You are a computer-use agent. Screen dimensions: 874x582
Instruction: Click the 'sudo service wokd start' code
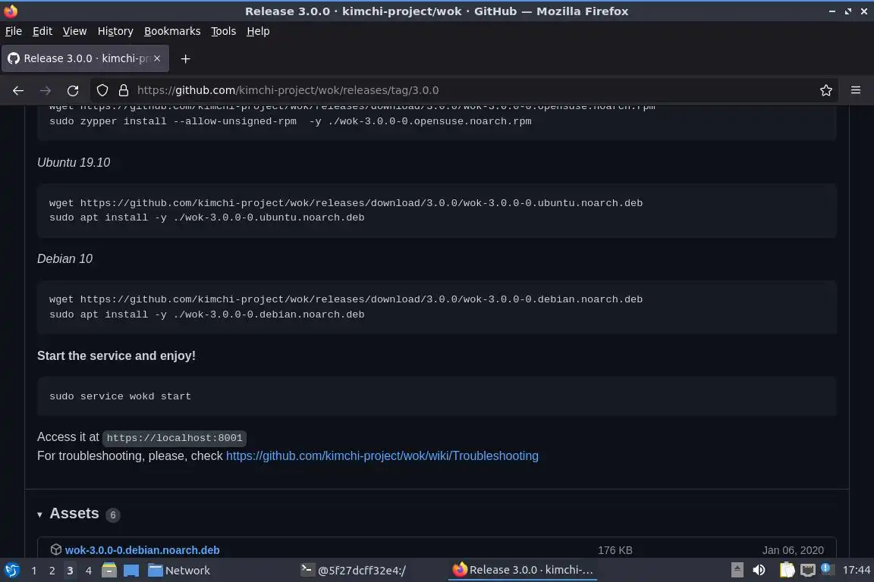click(x=121, y=396)
